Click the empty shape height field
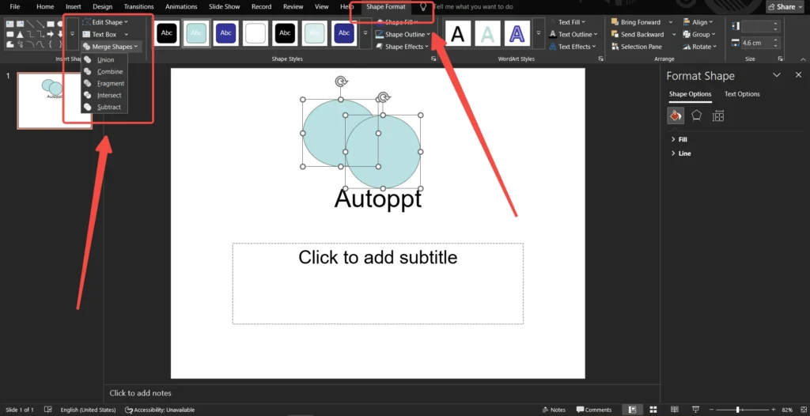 (757, 26)
